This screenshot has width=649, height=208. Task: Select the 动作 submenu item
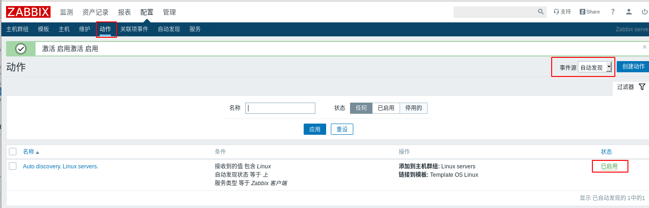coord(105,29)
